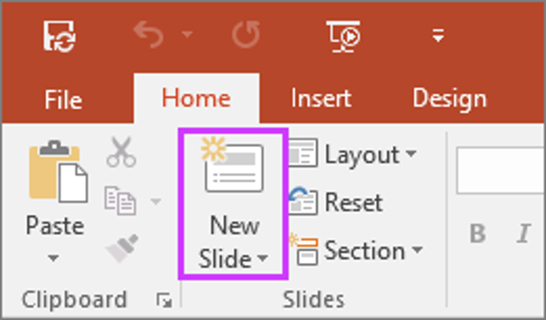
Task: Switch to the Insert tab
Action: pos(321,99)
